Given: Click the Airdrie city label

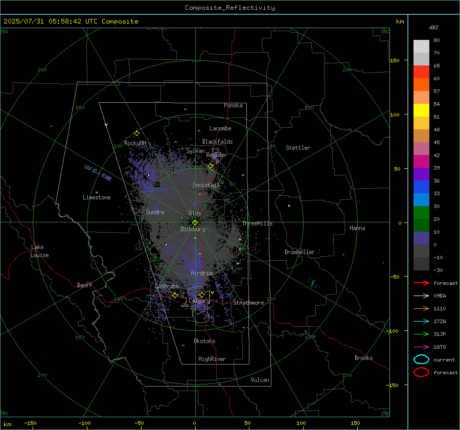Looking at the screenshot, I should tap(201, 273).
